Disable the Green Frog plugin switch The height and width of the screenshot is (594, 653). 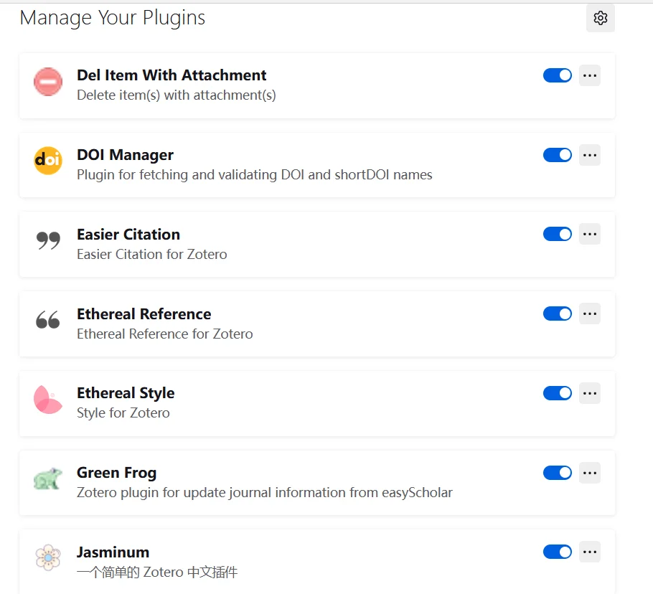(x=557, y=472)
